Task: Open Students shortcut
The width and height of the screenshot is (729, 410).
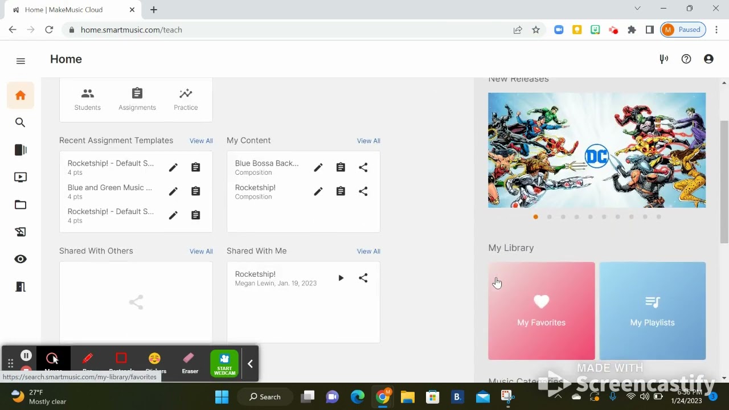Action: pyautogui.click(x=87, y=99)
